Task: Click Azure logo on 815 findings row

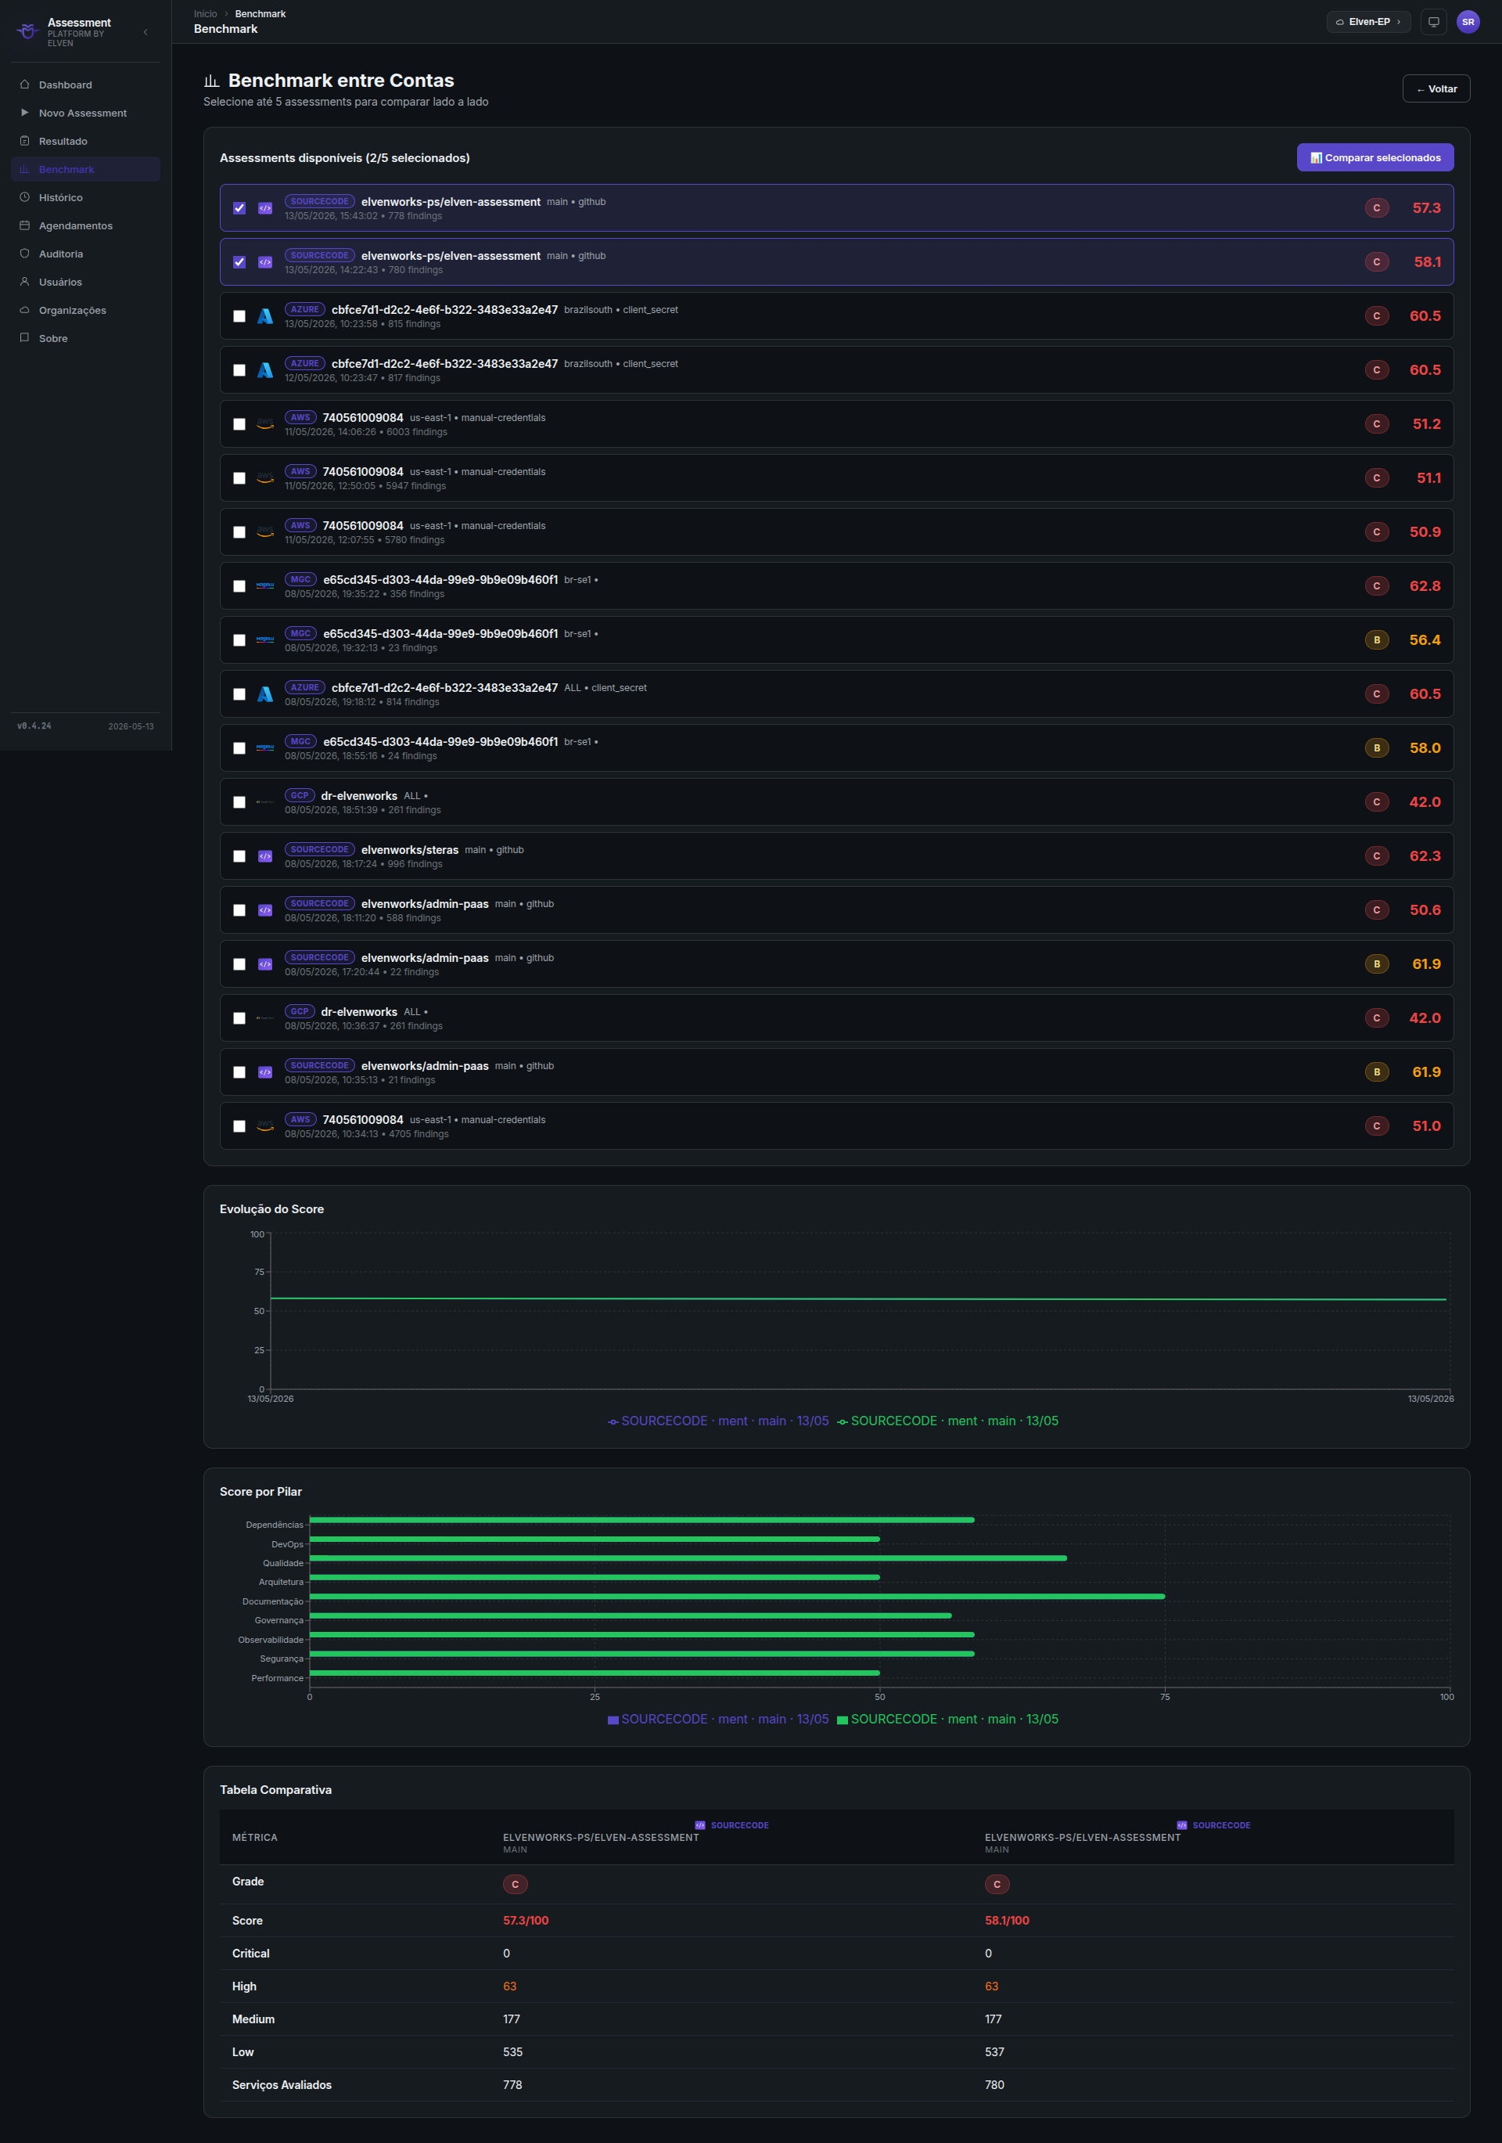Action: (x=265, y=316)
